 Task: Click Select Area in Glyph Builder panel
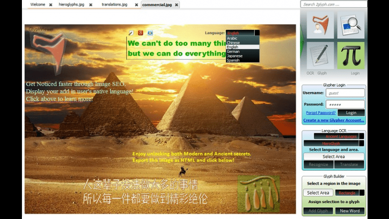click(318, 193)
